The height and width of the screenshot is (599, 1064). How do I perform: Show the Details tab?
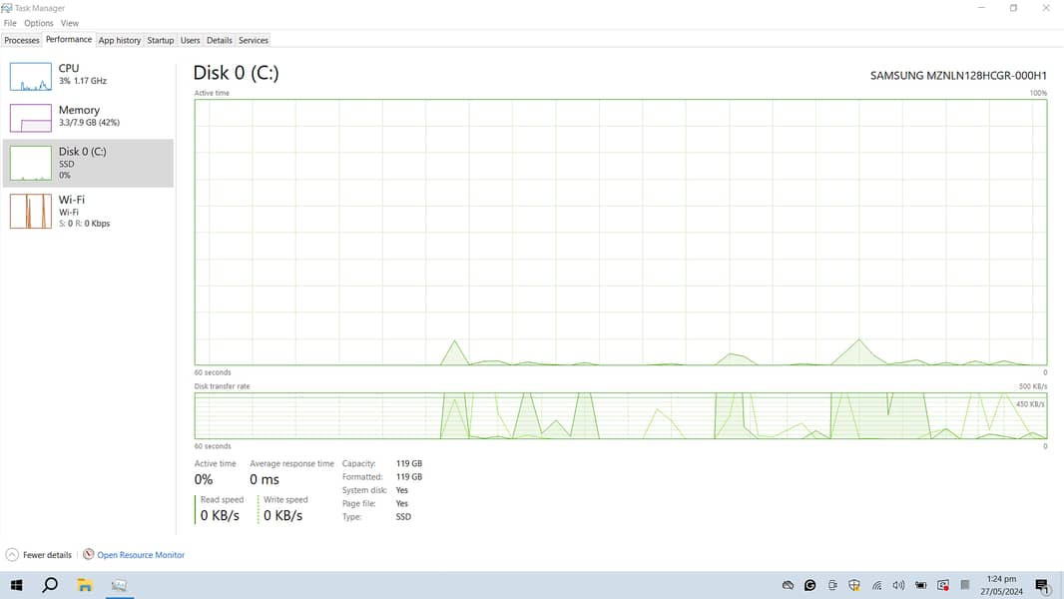pyautogui.click(x=220, y=41)
